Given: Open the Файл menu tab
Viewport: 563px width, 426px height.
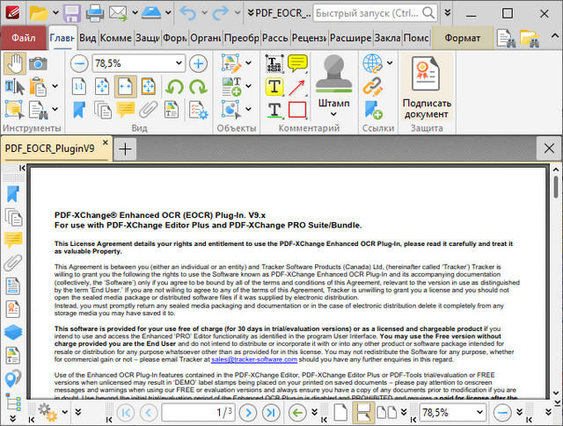Looking at the screenshot, I should pyautogui.click(x=24, y=39).
